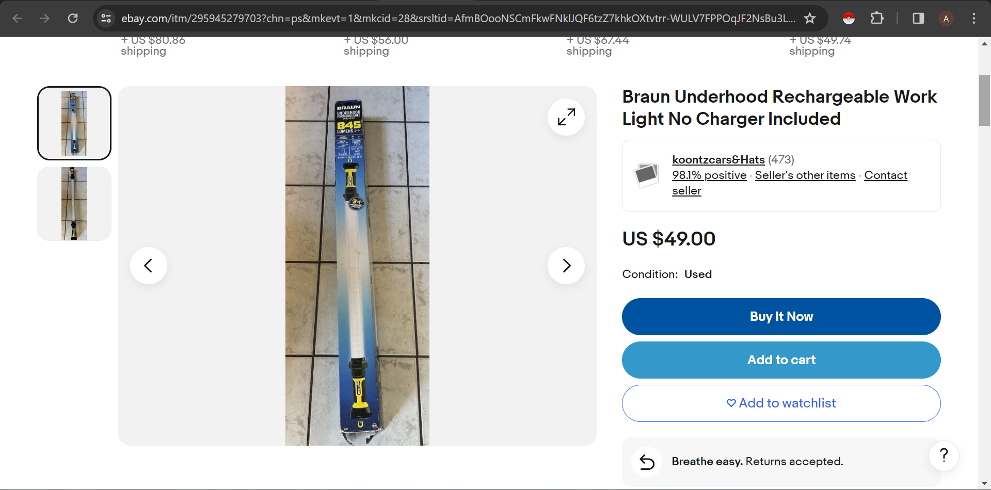991x490 pixels.
Task: View site information icon in address bar
Action: [106, 19]
